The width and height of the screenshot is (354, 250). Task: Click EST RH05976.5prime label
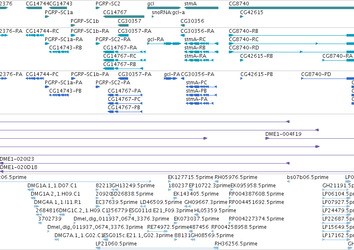tap(236, 177)
